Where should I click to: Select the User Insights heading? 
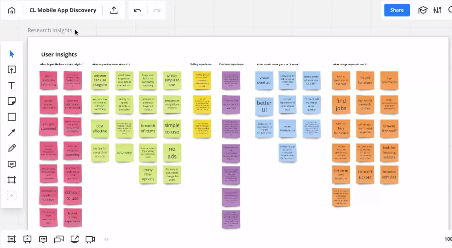coord(59,54)
